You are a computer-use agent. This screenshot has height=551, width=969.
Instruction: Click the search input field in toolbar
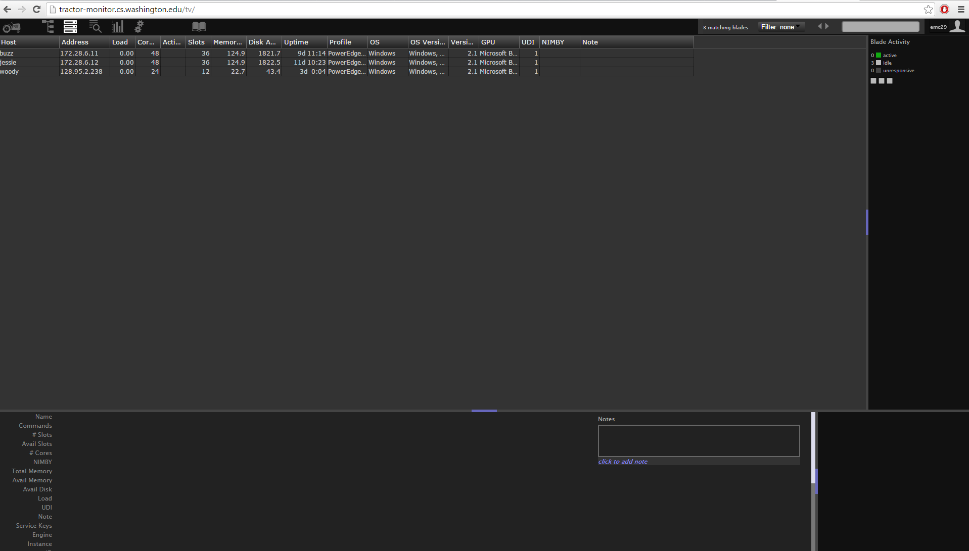click(x=880, y=27)
